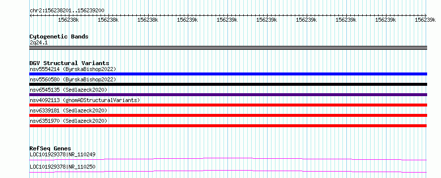This screenshot has height=178, width=441.
Task: Select the magenta NR_110249 transcript line
Action: [x=228, y=159]
